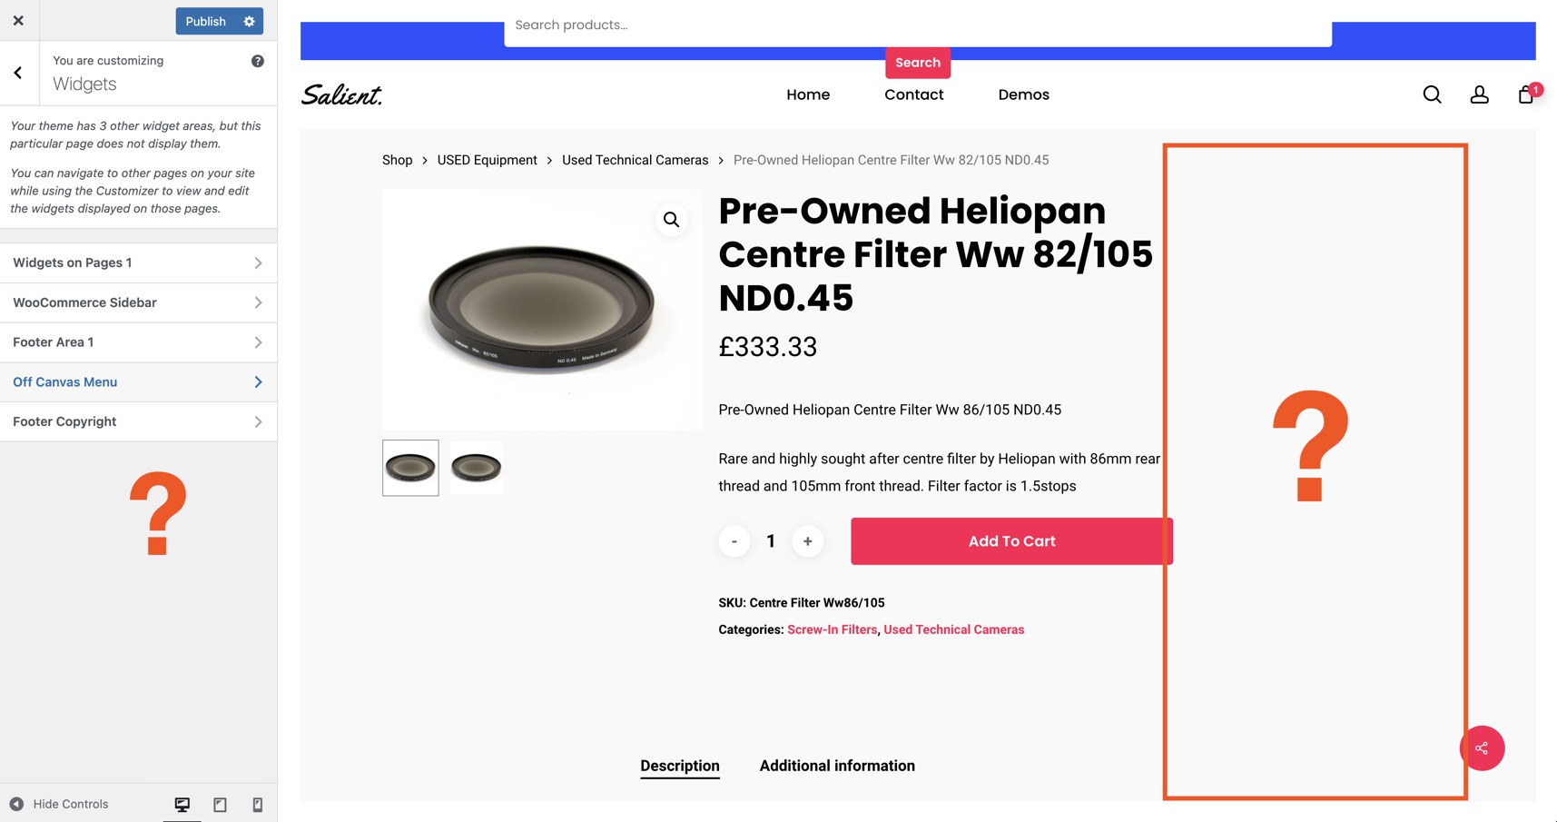Close the Customizer with the X icon

[x=18, y=21]
